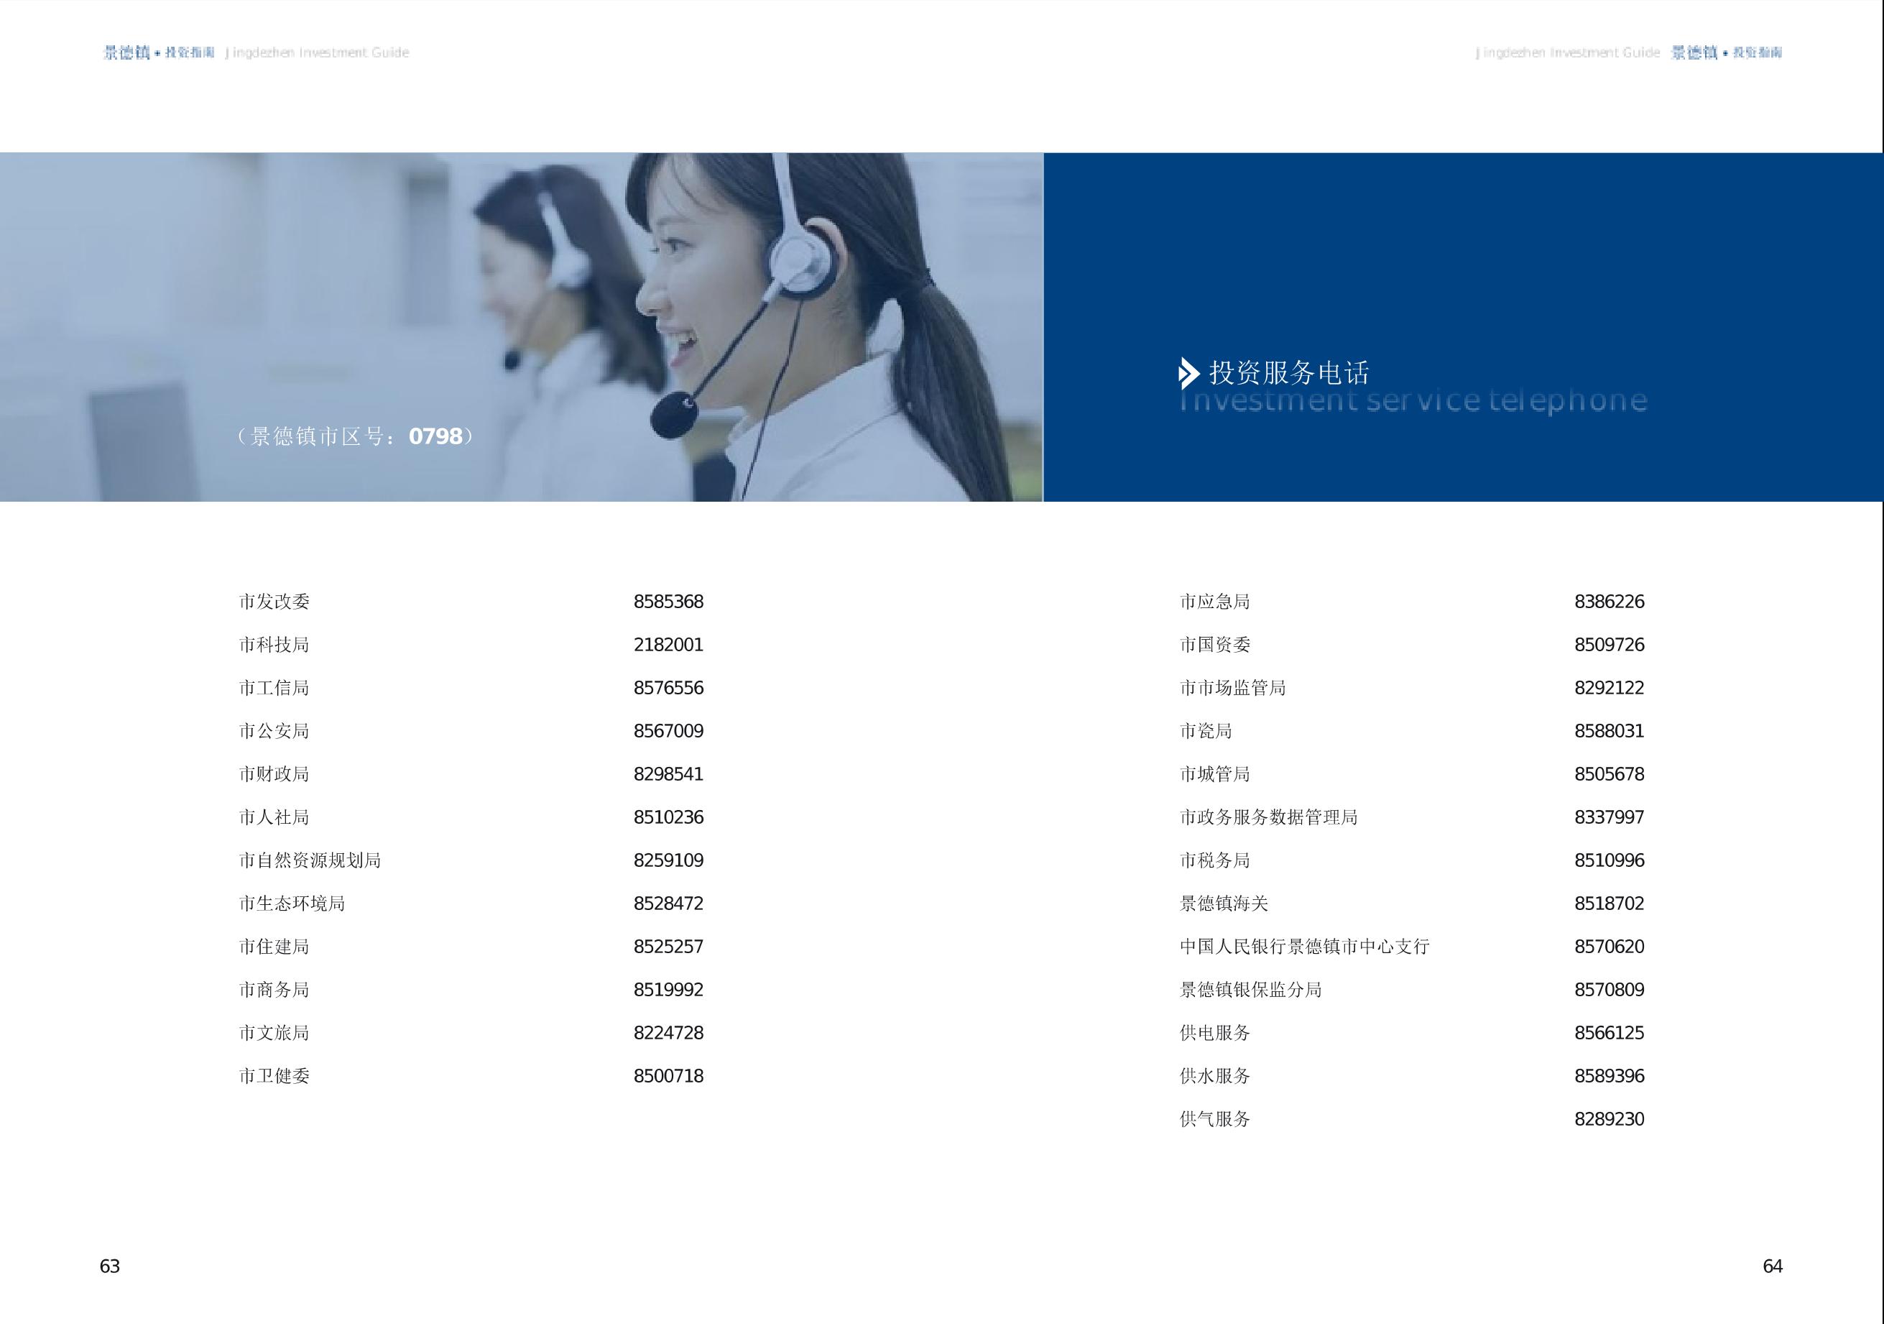This screenshot has height=1324, width=1884.
Task: Click the 市自然资源规划局 label
Action: 310,860
